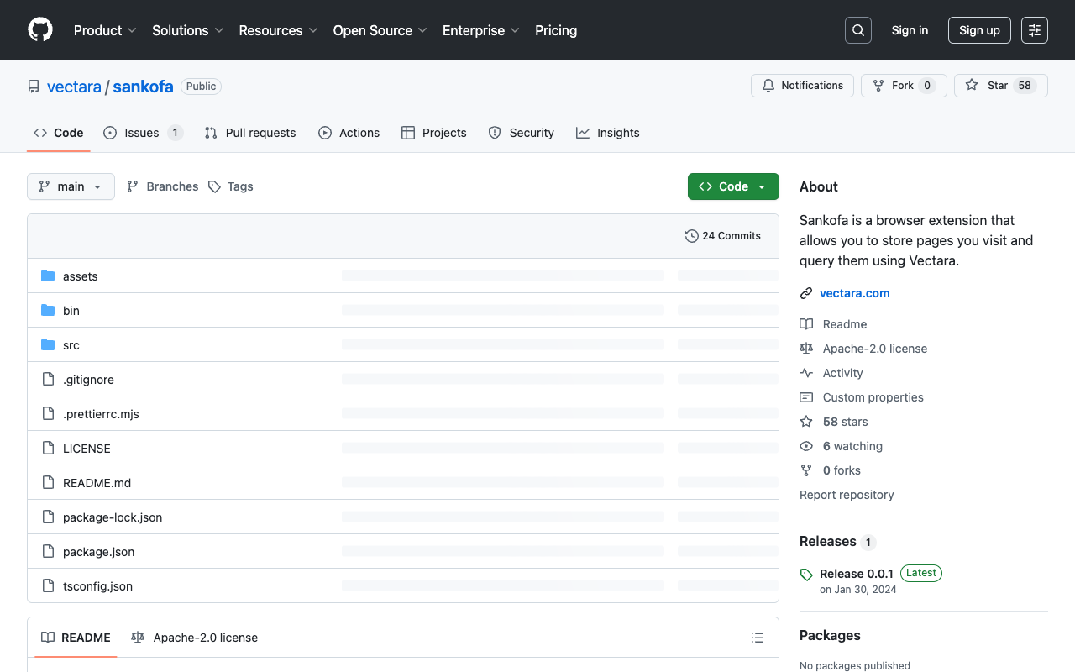Click the package.json file icon

coord(48,552)
